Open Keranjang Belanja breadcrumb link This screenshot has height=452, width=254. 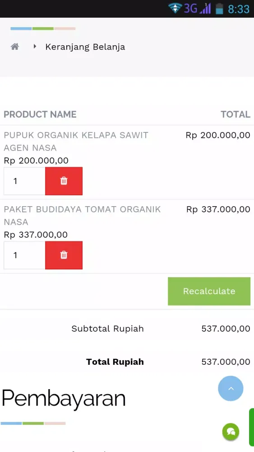[85, 47]
